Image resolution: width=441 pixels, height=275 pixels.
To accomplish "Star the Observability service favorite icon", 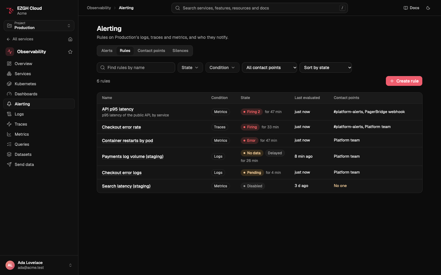I will tap(70, 52).
